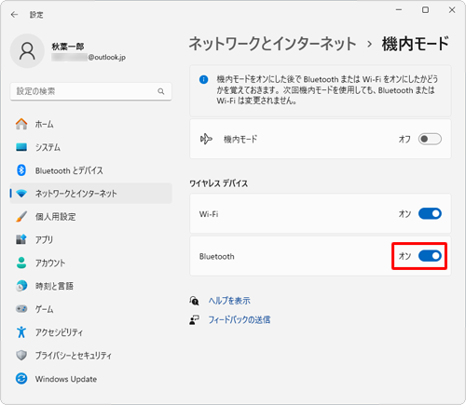This screenshot has height=405, width=466.
Task: Click the user profile avatar icon
Action: coord(27,51)
